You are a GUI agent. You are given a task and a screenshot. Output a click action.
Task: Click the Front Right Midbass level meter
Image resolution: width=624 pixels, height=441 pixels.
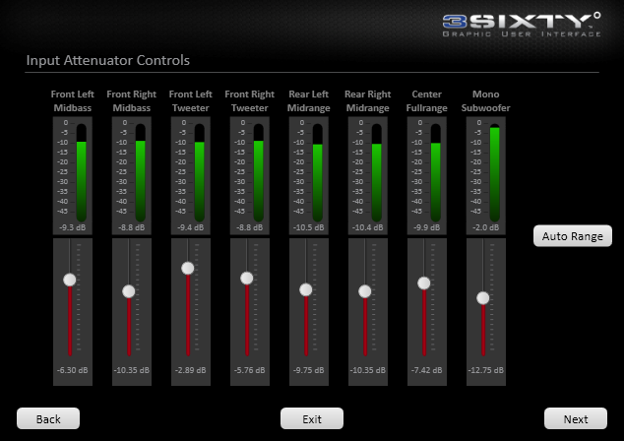coord(140,172)
